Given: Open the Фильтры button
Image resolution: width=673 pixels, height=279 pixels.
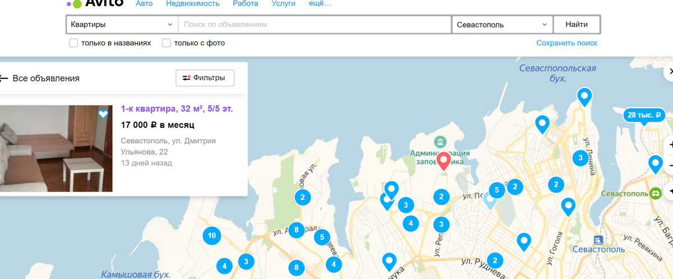Looking at the screenshot, I should pos(205,78).
